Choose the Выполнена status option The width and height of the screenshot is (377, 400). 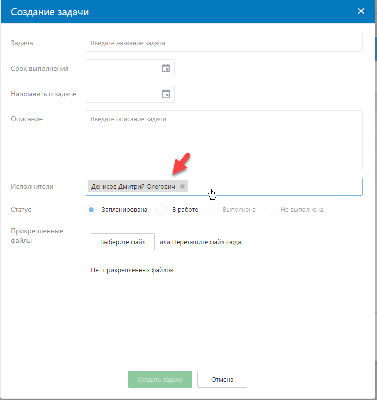[213, 210]
